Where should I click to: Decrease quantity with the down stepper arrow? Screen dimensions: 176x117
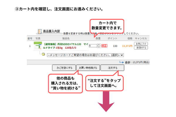coord(98,47)
